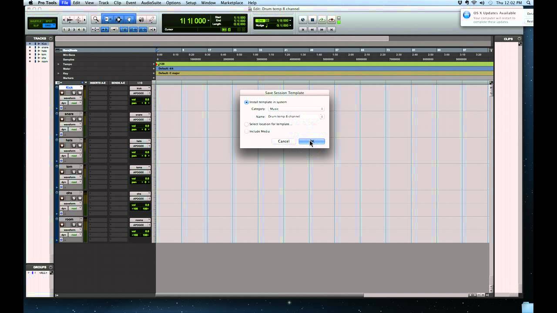
Task: Select location for template radio button
Action: tap(247, 124)
